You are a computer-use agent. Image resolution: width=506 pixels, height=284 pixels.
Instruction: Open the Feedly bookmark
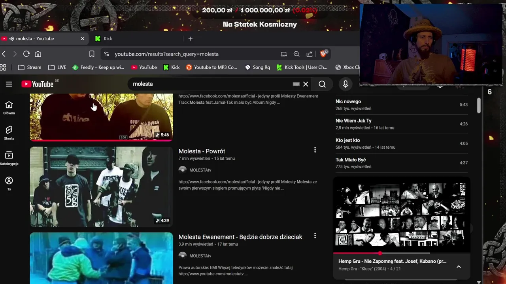(98, 67)
